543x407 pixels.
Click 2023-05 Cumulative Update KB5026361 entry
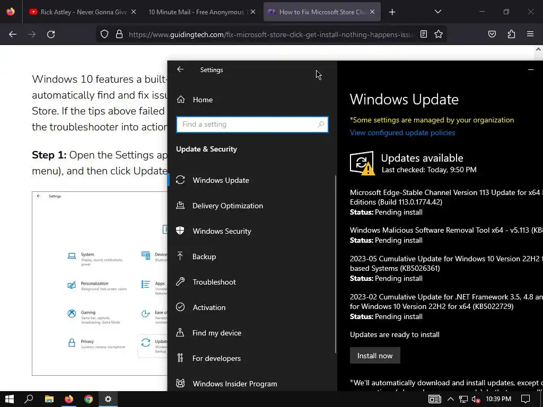pyautogui.click(x=446, y=269)
